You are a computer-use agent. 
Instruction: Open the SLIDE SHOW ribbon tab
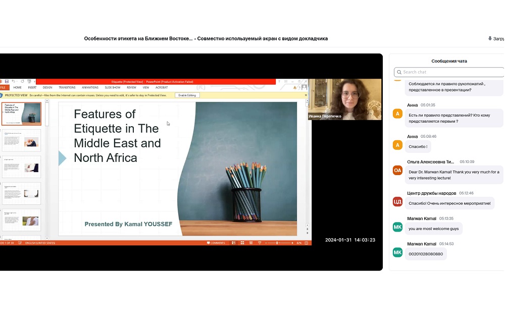coord(112,88)
